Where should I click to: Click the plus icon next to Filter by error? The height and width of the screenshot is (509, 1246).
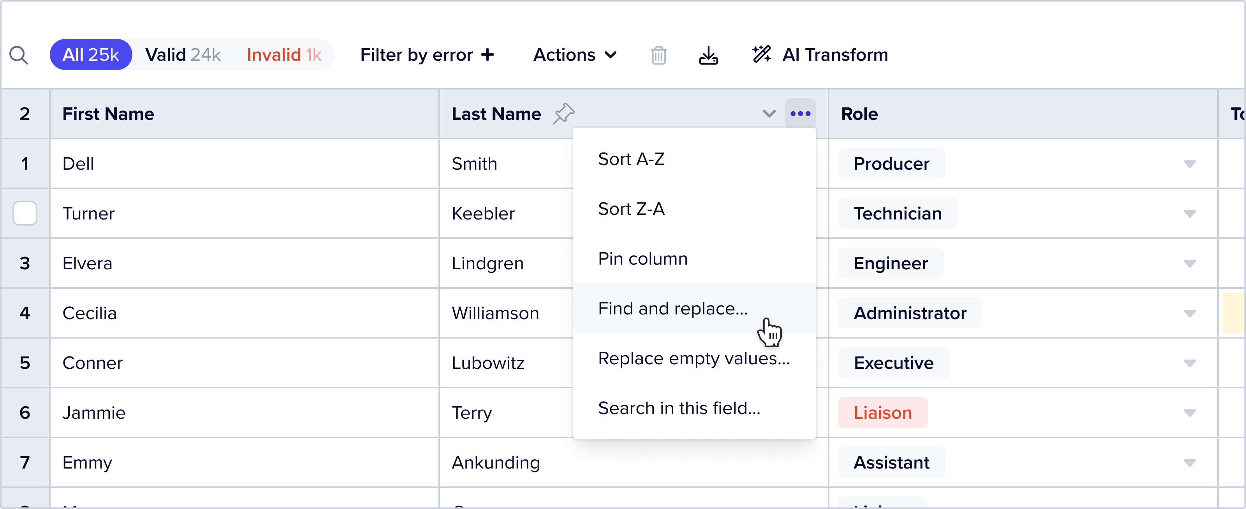[x=487, y=54]
